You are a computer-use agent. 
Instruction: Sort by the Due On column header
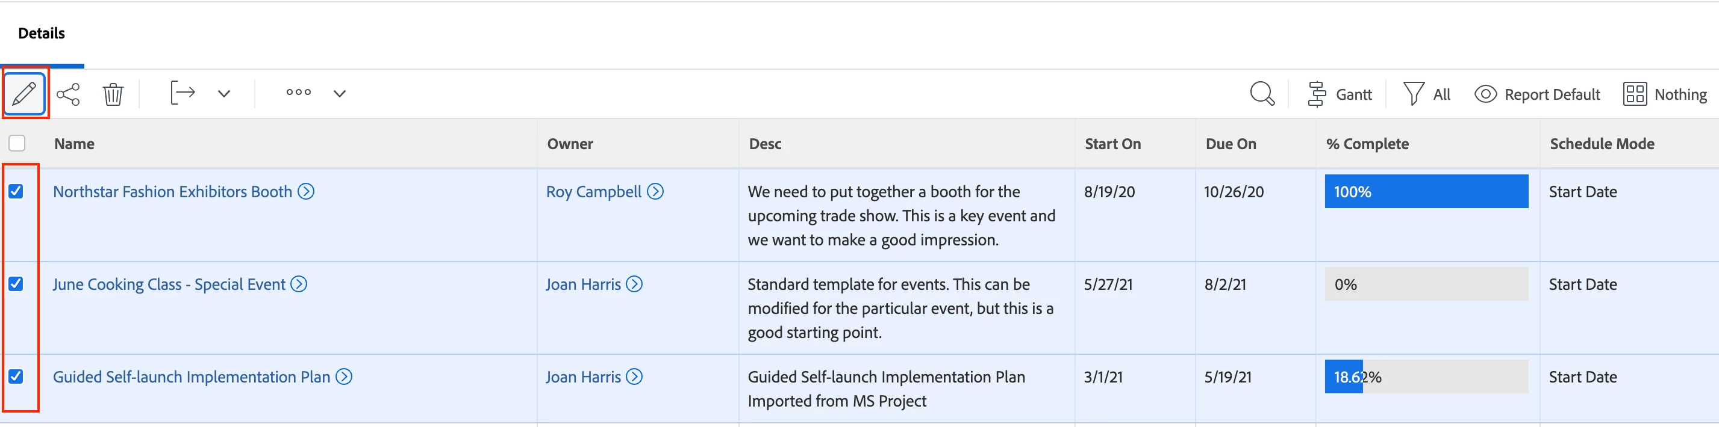point(1231,144)
